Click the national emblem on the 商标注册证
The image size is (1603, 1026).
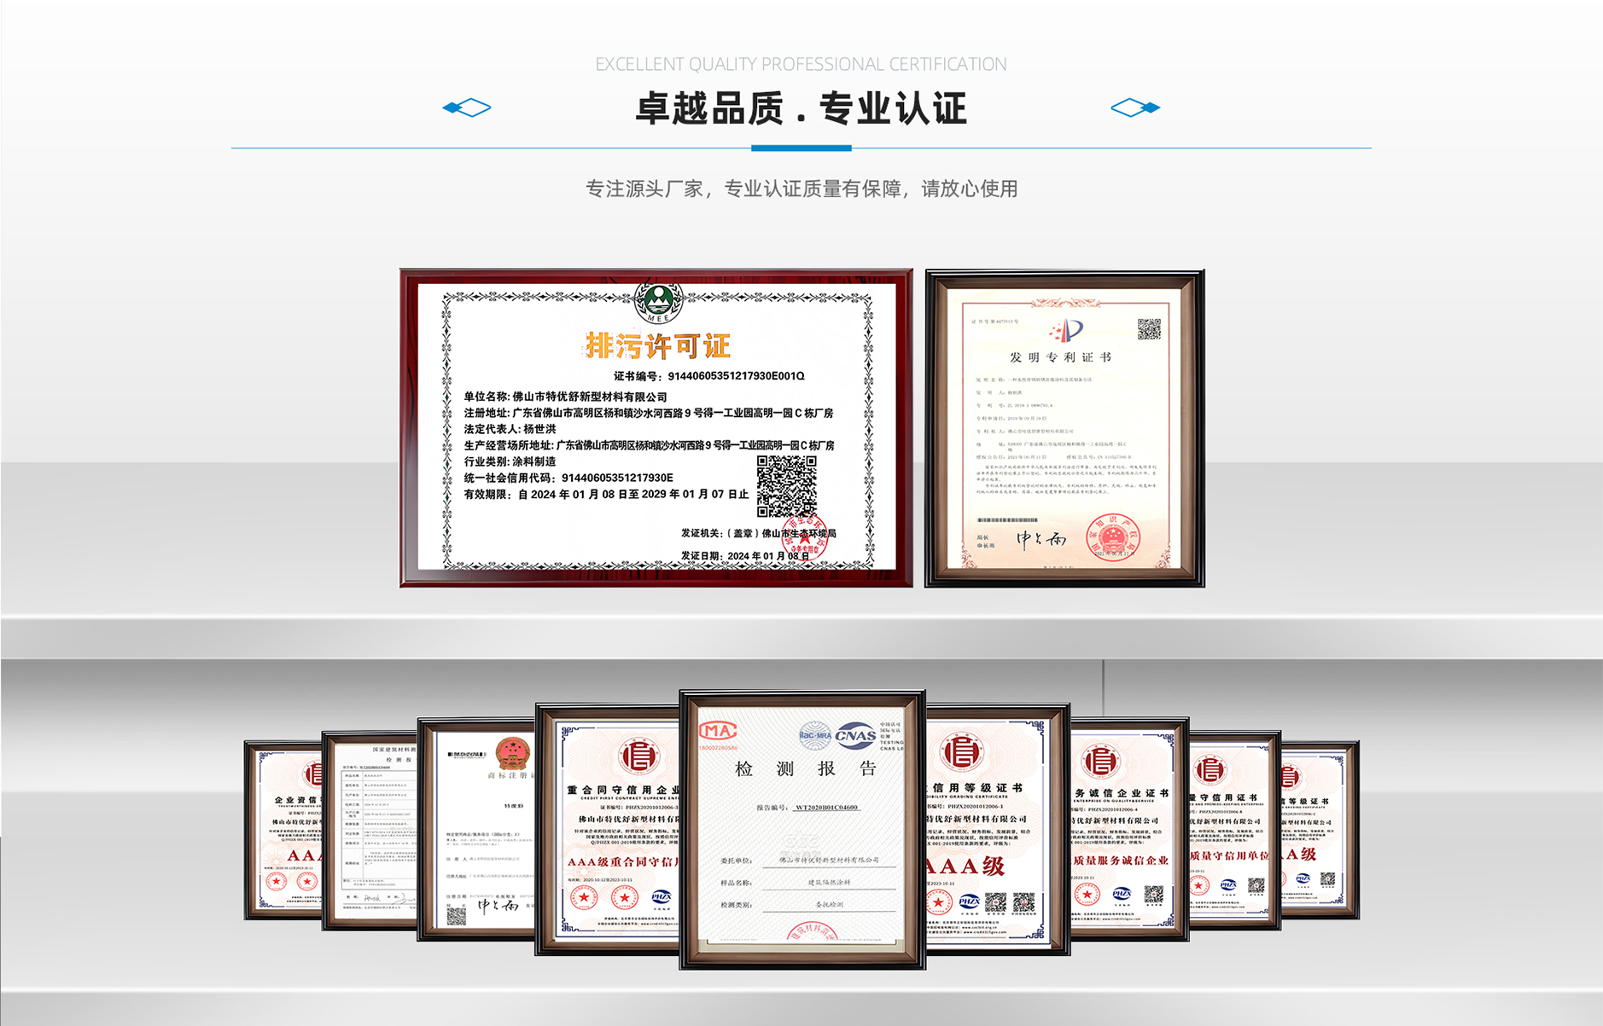512,754
